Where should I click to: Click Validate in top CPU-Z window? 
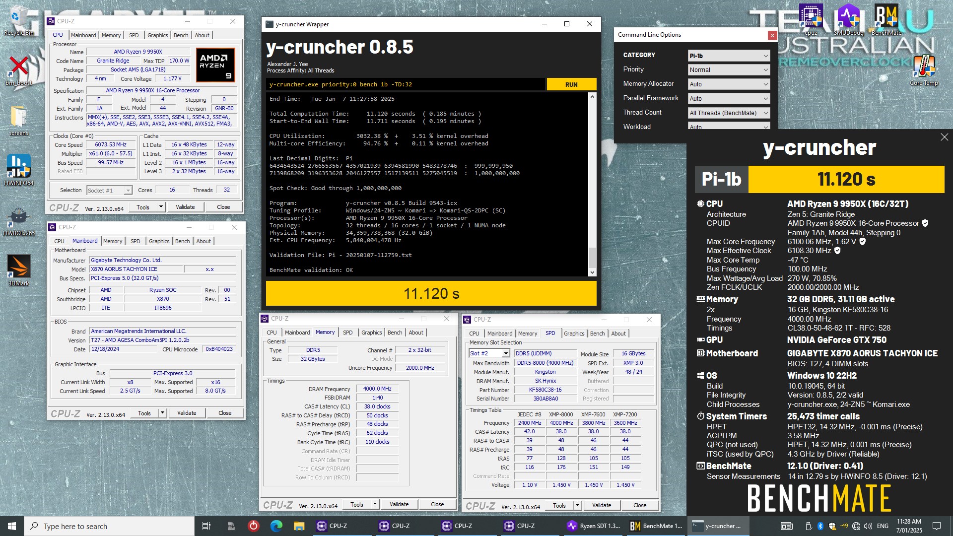pyautogui.click(x=185, y=207)
